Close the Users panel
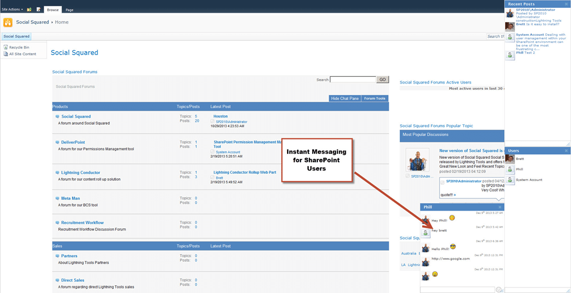This screenshot has height=293, width=571. pyautogui.click(x=567, y=151)
